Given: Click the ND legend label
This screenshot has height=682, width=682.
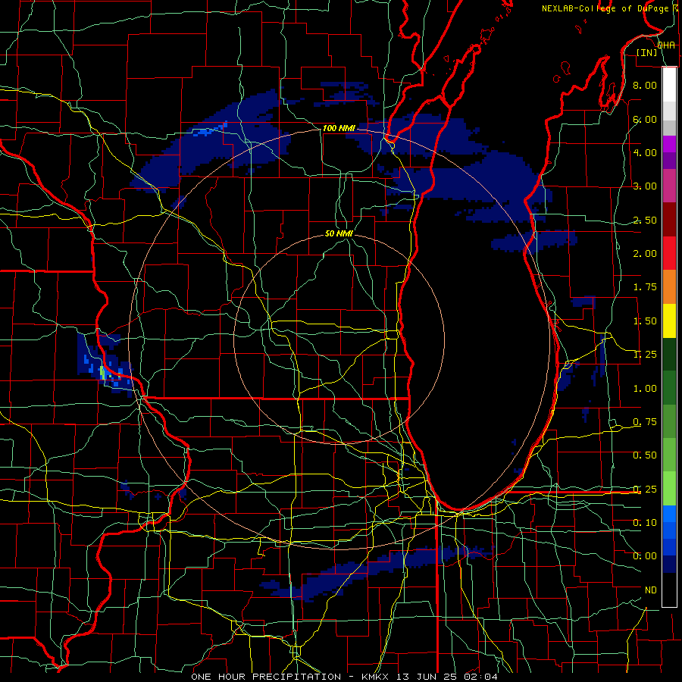Looking at the screenshot, I should [x=651, y=590].
